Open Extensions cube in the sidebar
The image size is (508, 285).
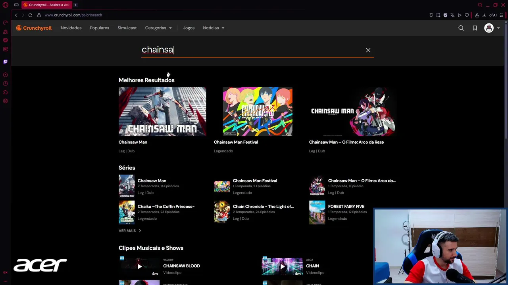(6, 92)
